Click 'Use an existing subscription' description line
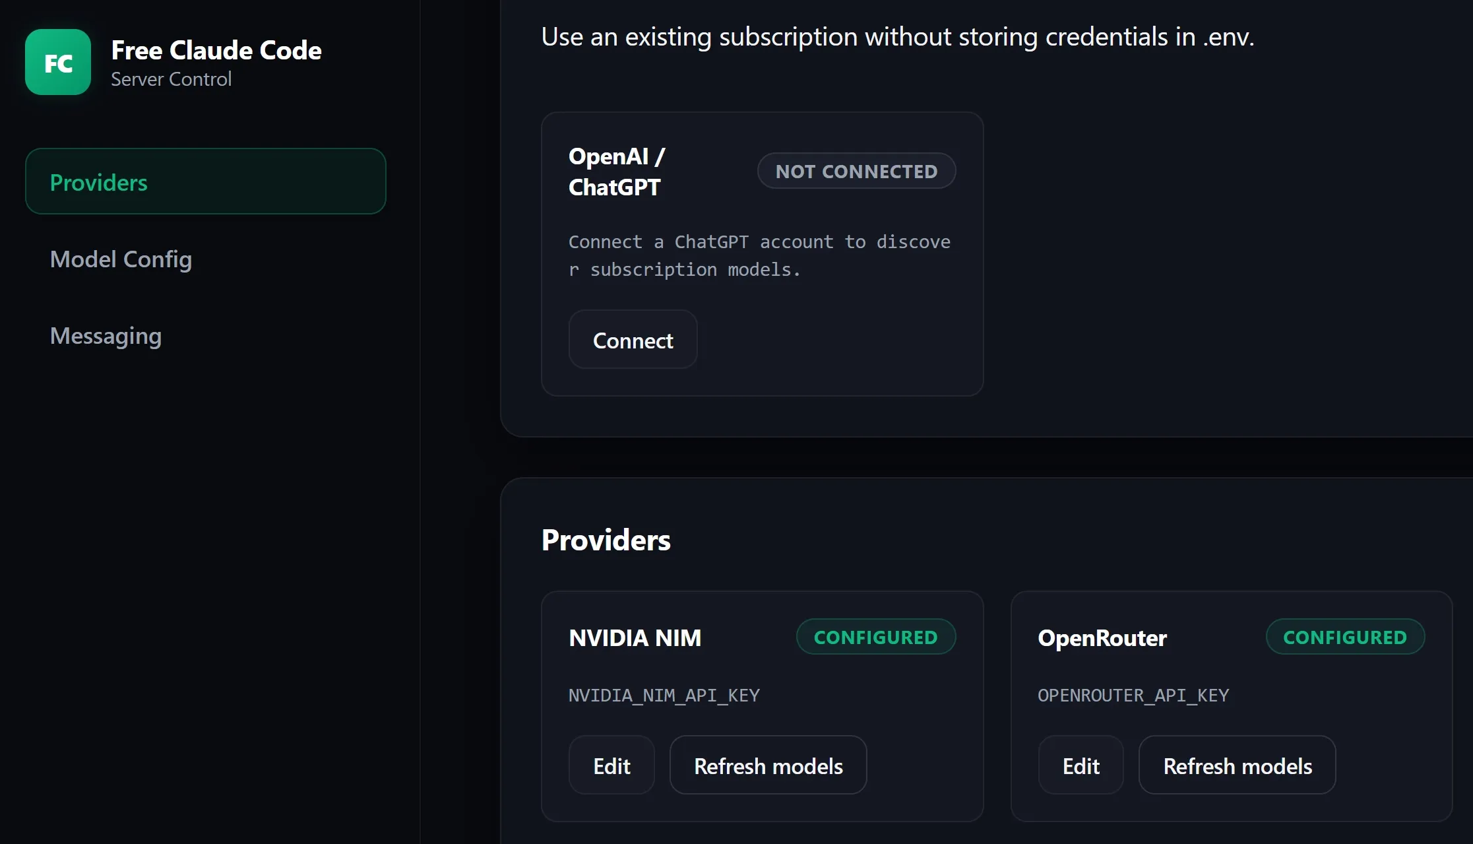 (897, 37)
